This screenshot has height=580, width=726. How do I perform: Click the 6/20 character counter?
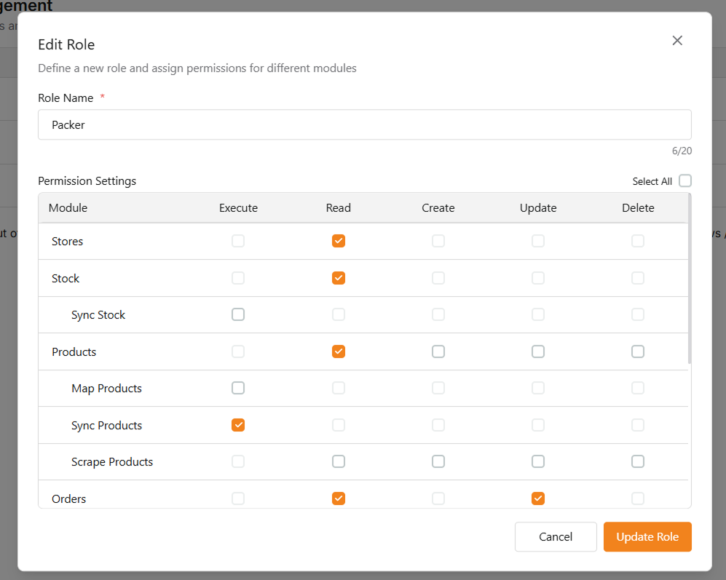(682, 151)
